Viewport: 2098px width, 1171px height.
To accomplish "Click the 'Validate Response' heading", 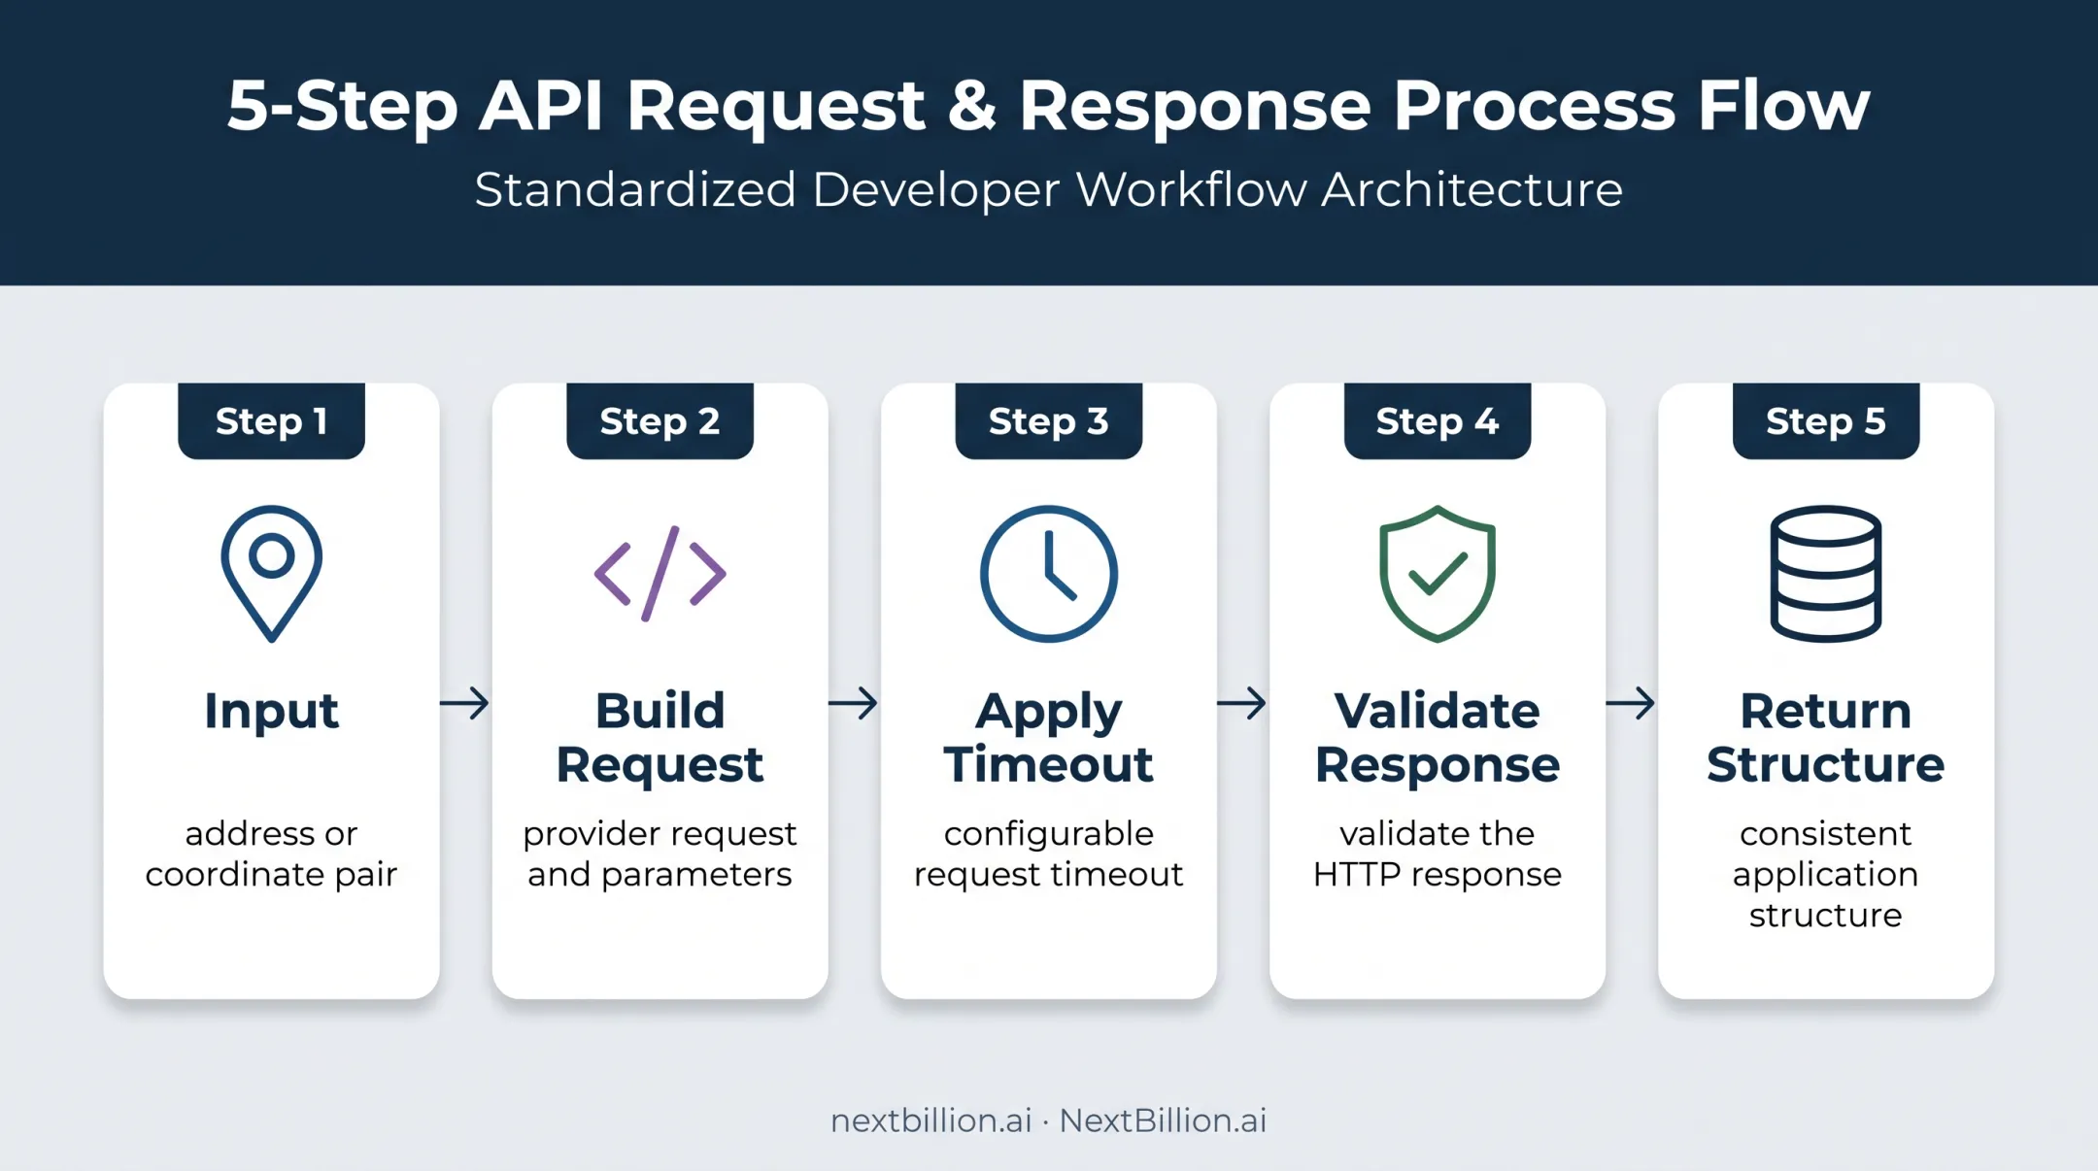I will [1438, 737].
